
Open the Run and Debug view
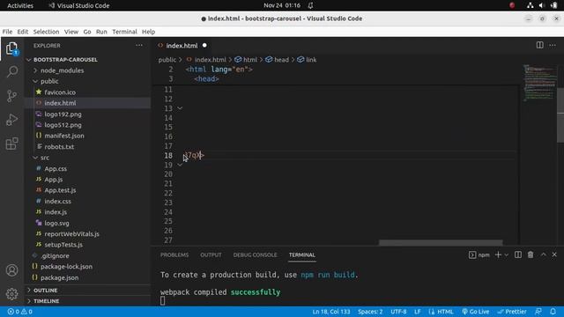[11, 120]
